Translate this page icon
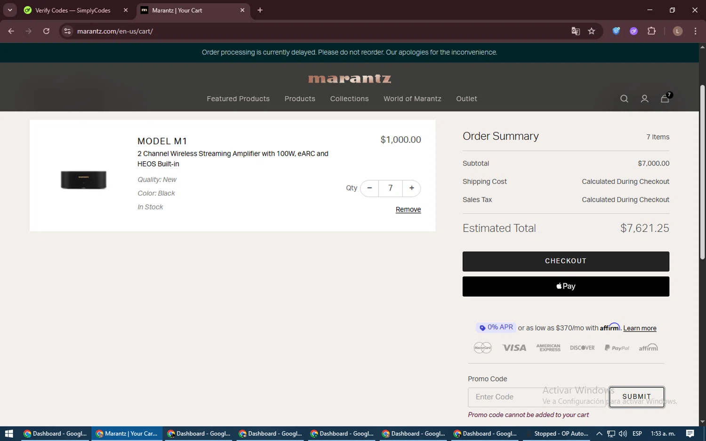 click(x=576, y=31)
